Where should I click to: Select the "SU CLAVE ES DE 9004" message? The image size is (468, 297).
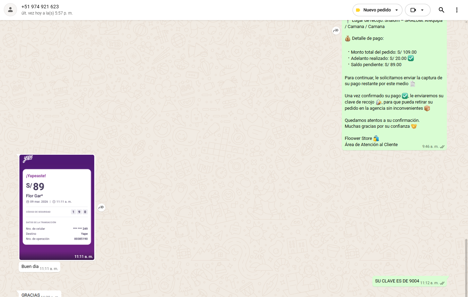tap(397, 281)
